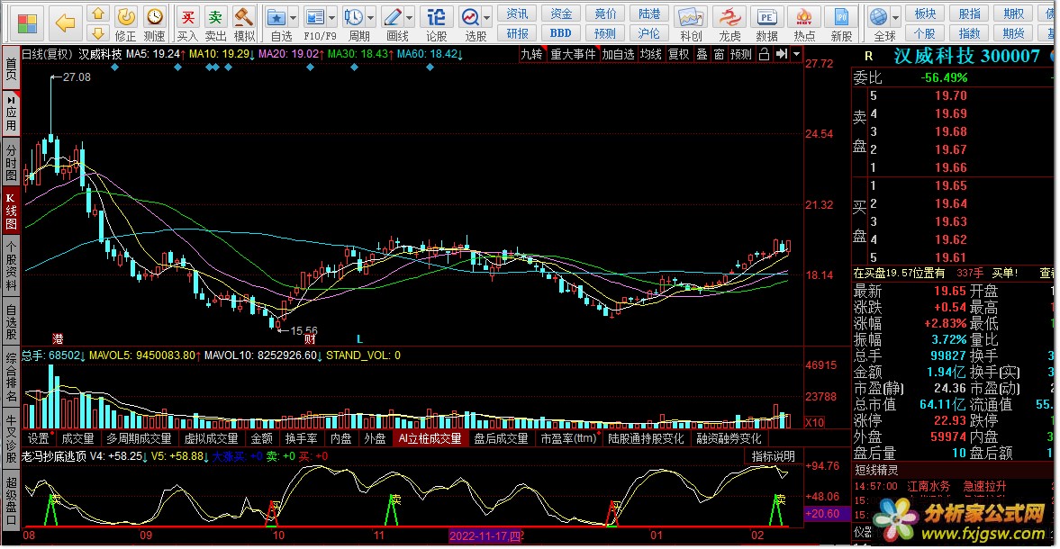The image size is (1060, 549).
Task: Click the 卖出 sell icon
Action: click(x=215, y=17)
